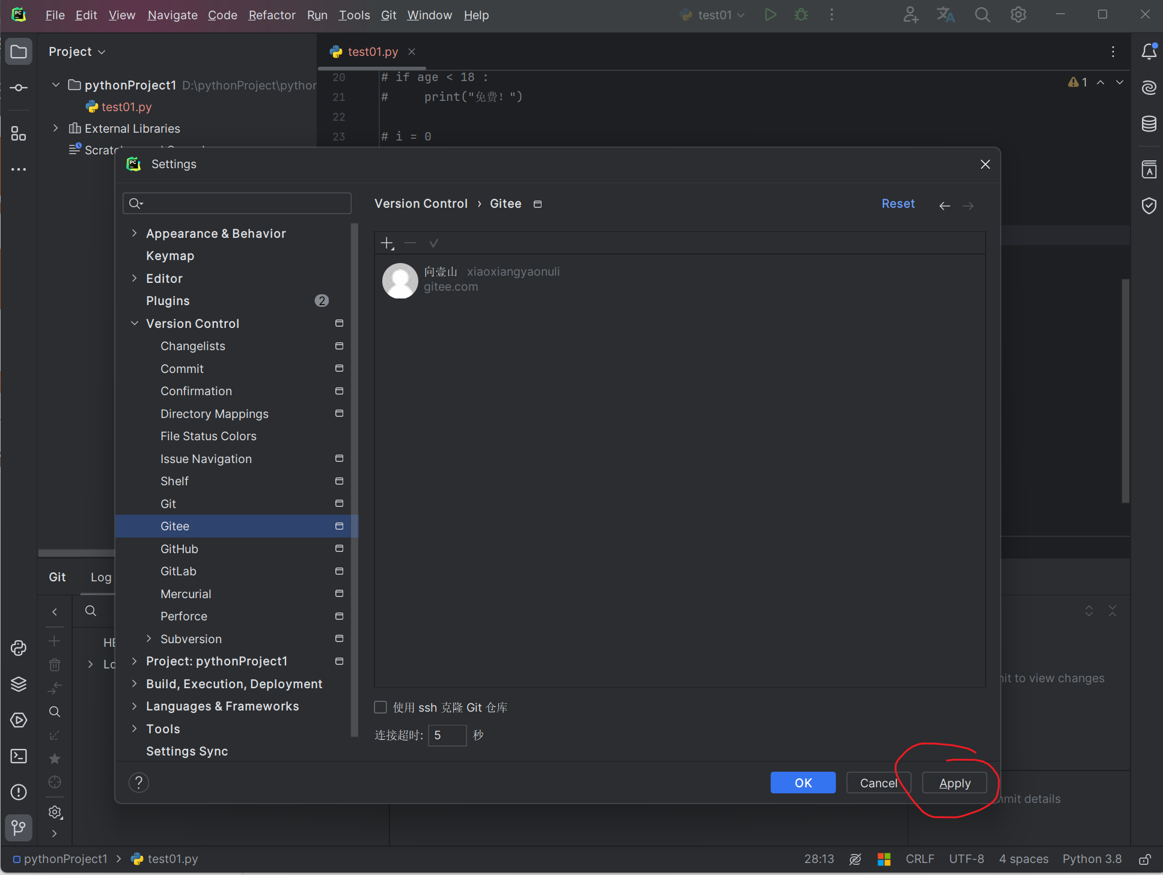This screenshot has width=1163, height=875.
Task: Click the editor vertical scrollbar
Action: (1125, 390)
